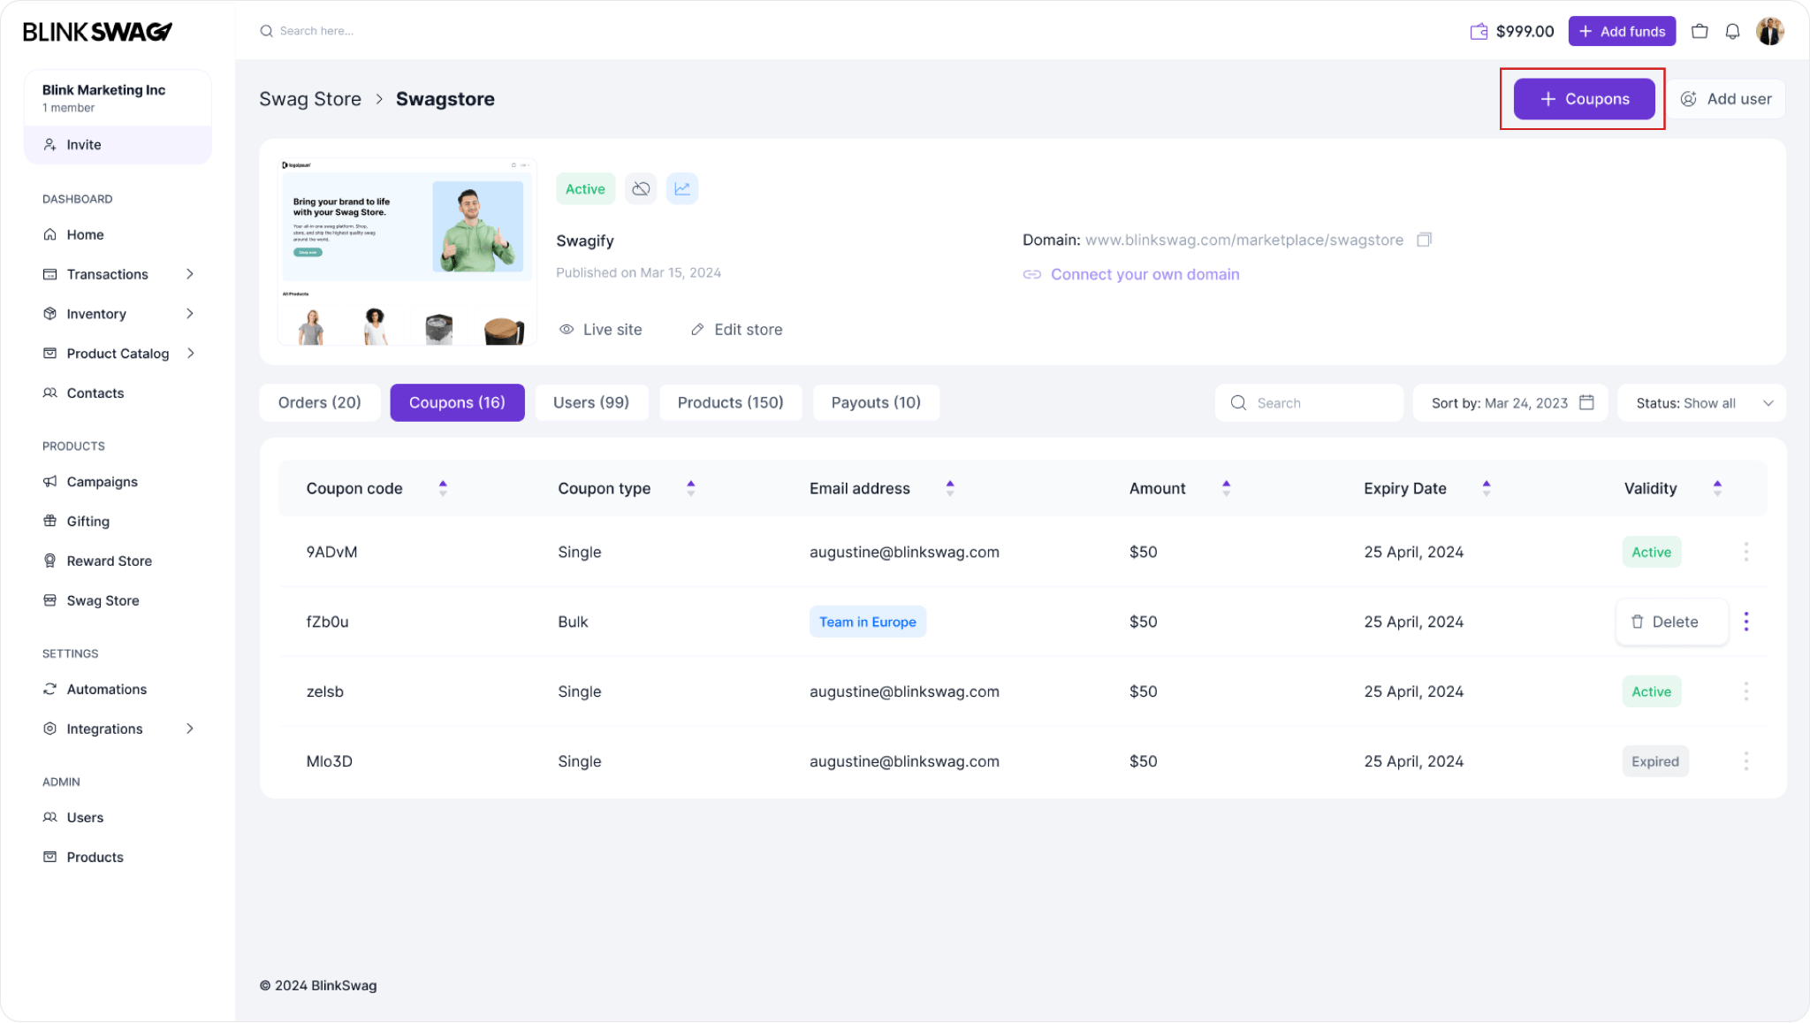Expand Inventory submenu
The width and height of the screenshot is (1810, 1023).
pyautogui.click(x=190, y=314)
